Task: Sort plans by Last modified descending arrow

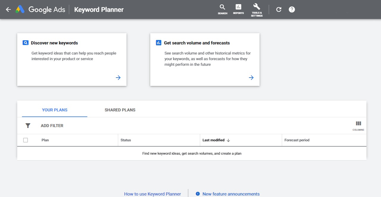Action: (228, 140)
